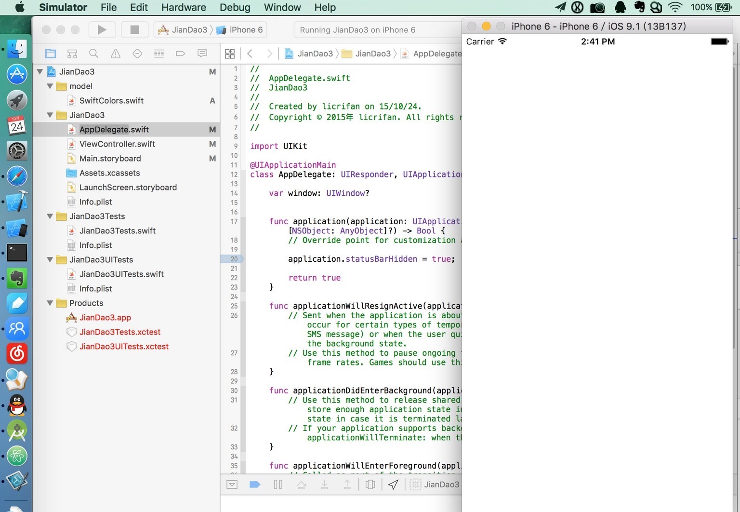The width and height of the screenshot is (740, 512).
Task: Open the Report navigator speech bubble icon
Action: [x=202, y=54]
